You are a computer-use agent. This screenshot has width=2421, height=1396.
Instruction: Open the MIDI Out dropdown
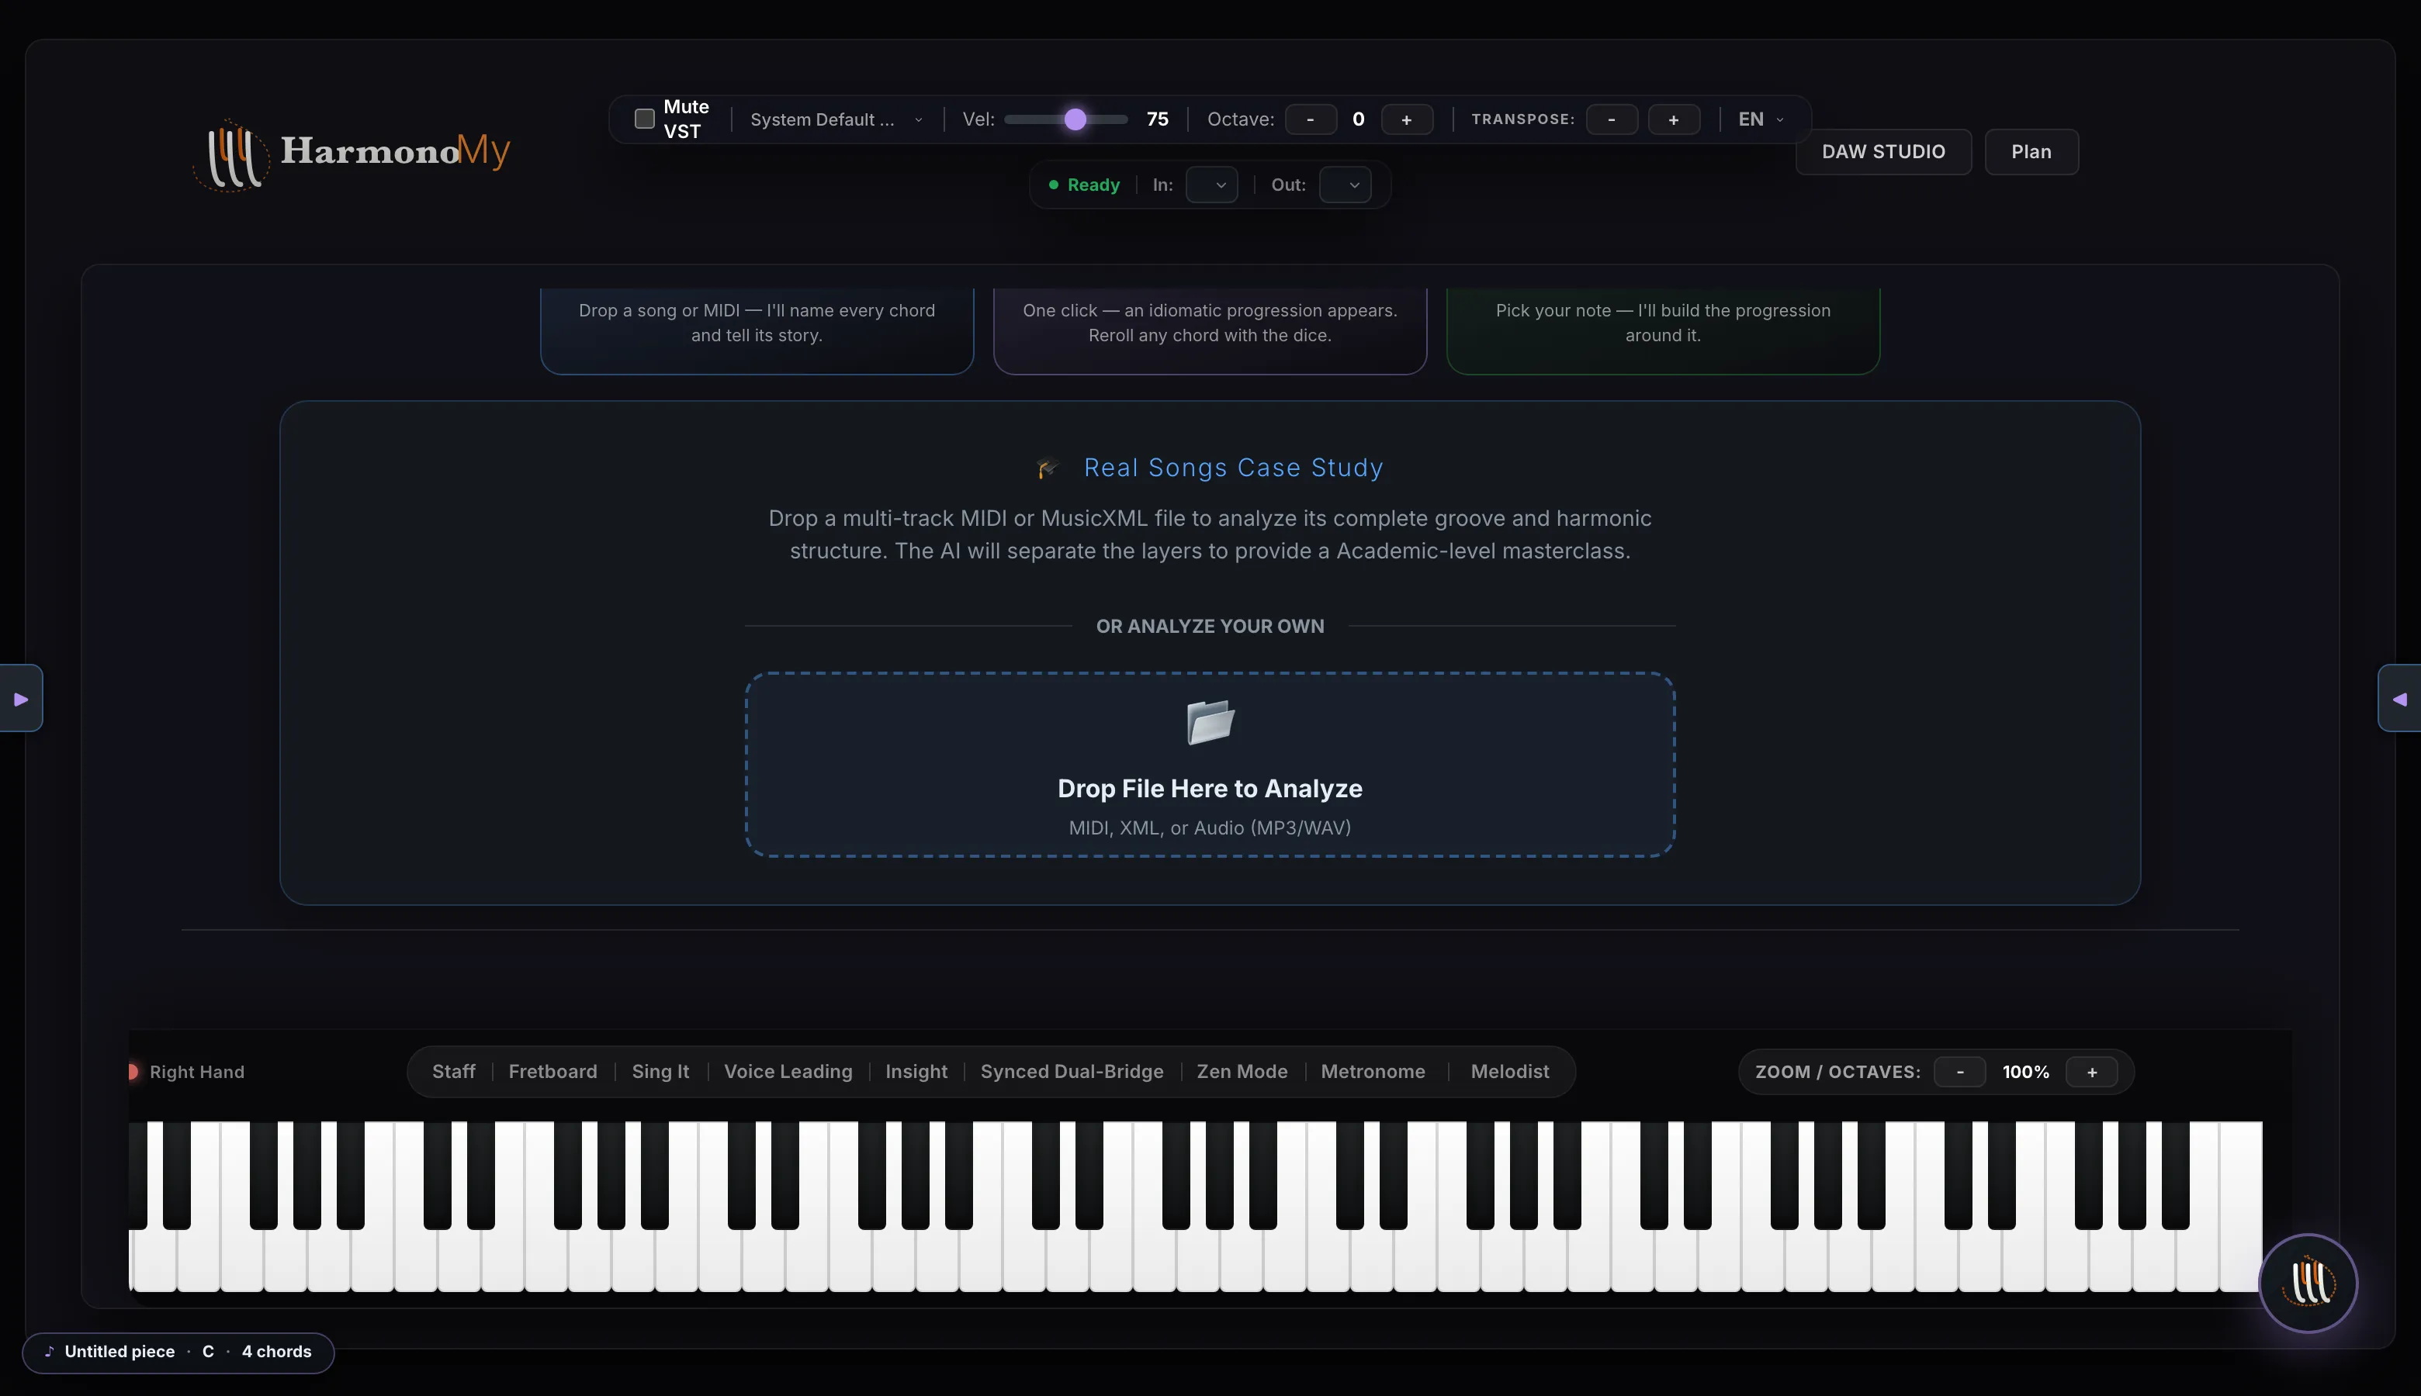1345,185
